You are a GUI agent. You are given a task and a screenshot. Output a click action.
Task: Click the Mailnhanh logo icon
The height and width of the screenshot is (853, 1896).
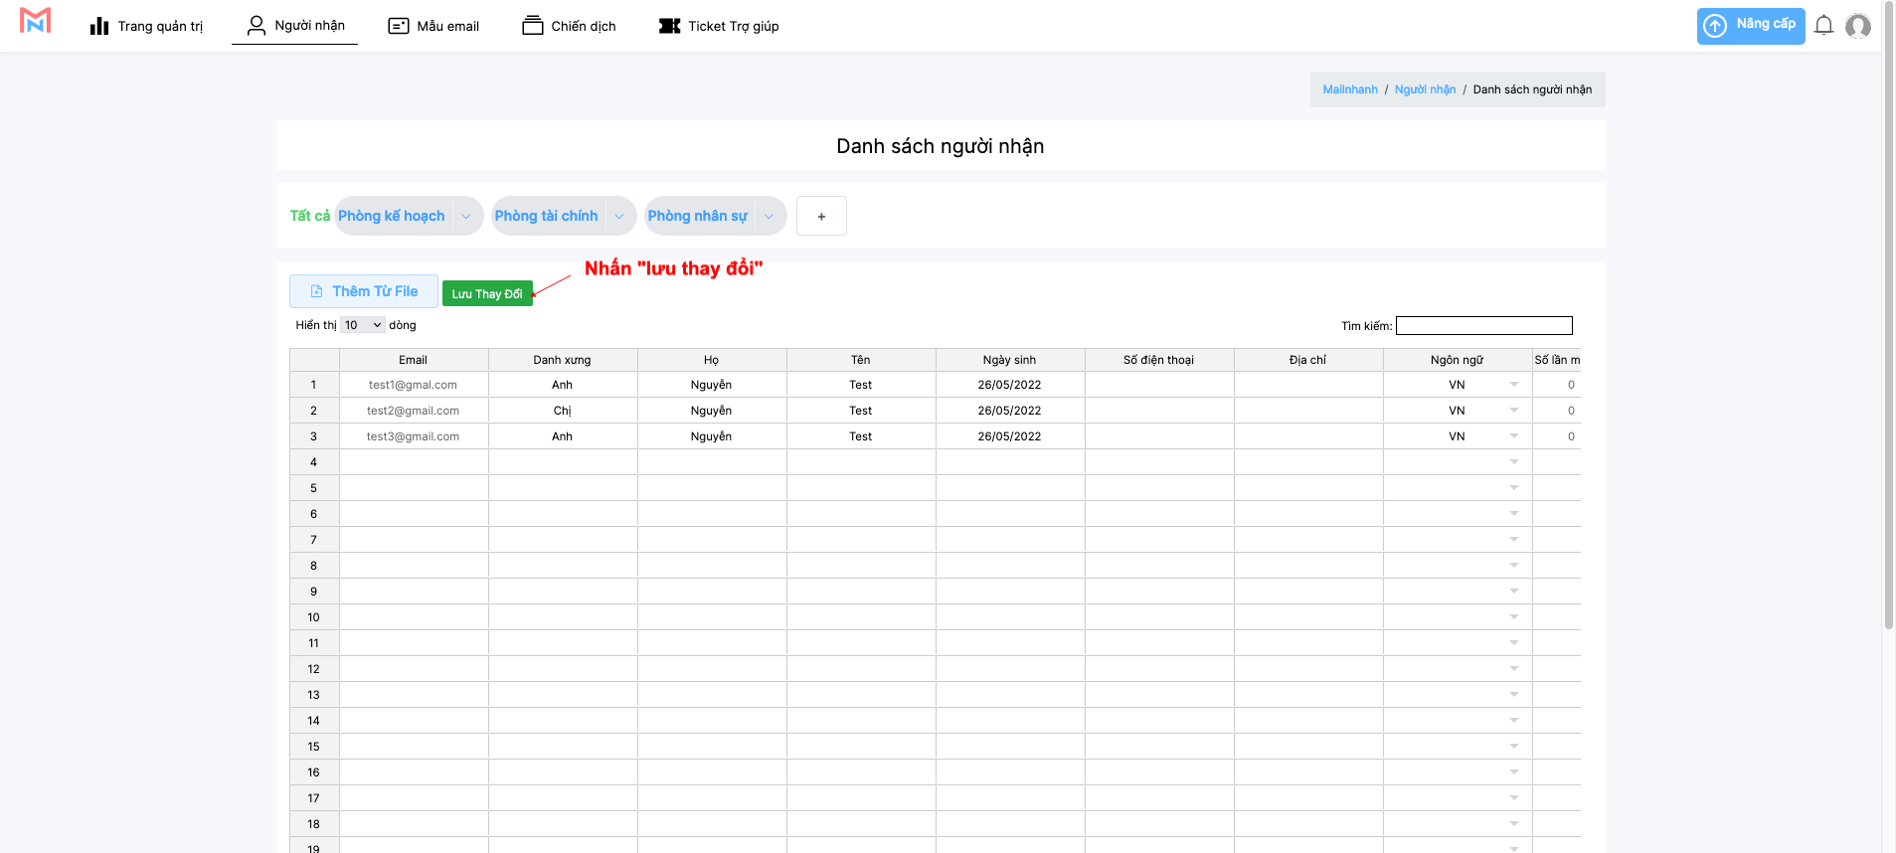pyautogui.click(x=36, y=22)
